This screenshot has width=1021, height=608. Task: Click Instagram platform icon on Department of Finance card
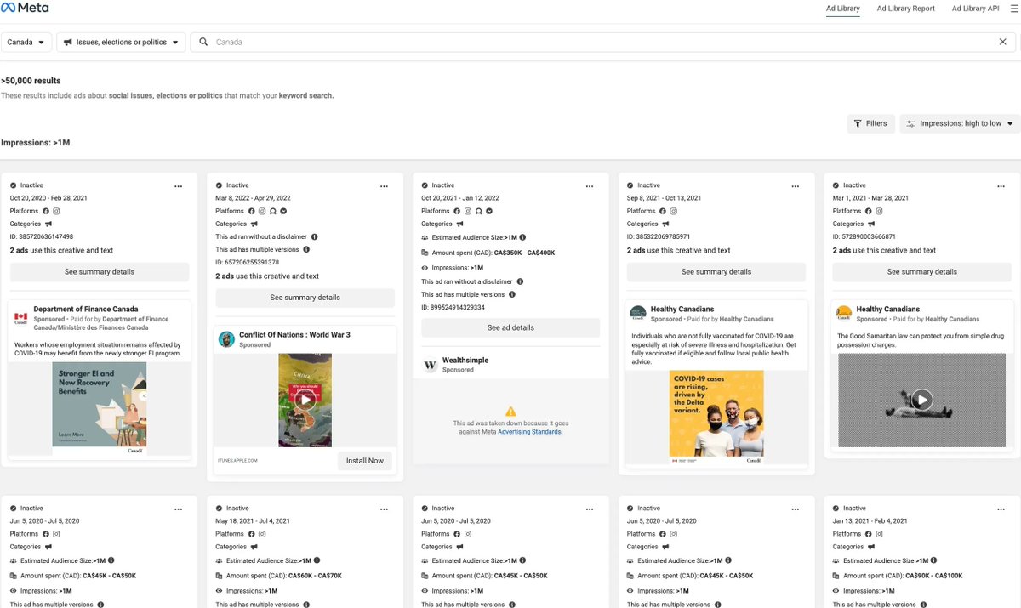click(x=57, y=211)
